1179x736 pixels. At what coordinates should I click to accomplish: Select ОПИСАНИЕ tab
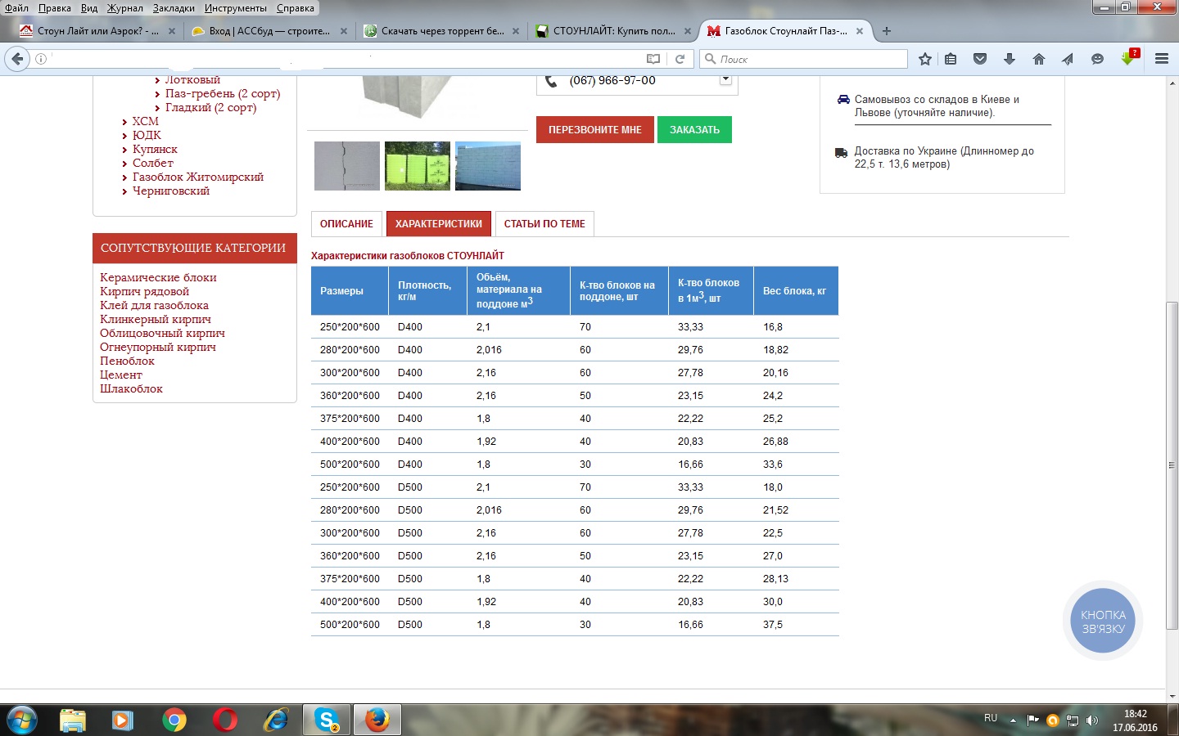point(346,224)
